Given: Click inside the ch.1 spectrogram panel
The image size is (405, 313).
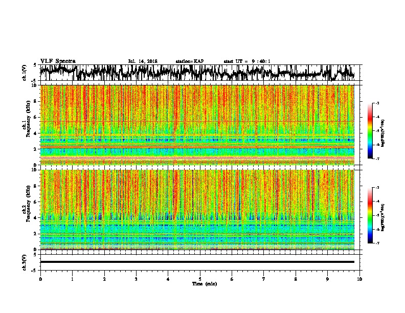Looking at the screenshot, I should point(197,125).
